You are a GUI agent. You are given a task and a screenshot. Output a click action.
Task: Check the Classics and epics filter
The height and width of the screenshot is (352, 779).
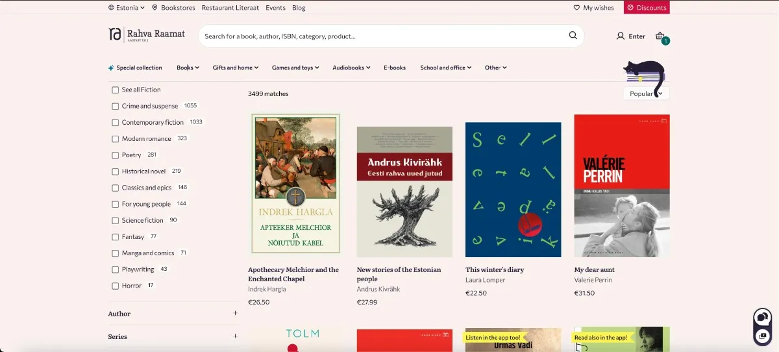click(x=115, y=188)
